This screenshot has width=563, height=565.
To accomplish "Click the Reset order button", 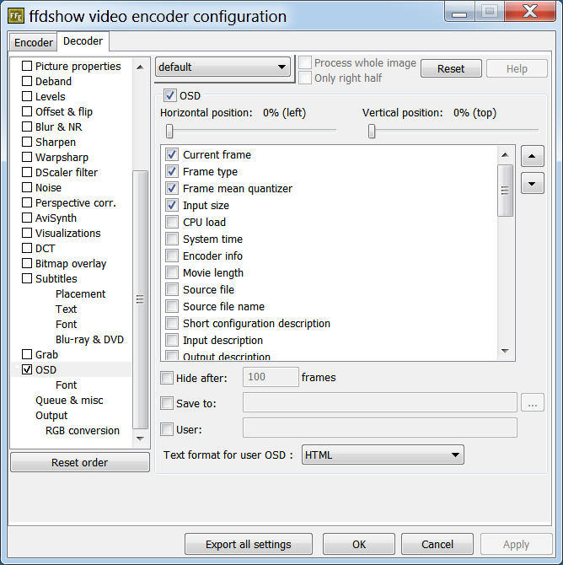I will point(79,462).
